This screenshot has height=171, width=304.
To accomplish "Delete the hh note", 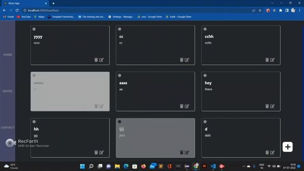I will (x=96, y=152).
